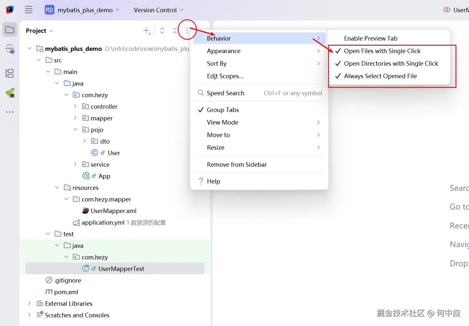Open the Project tool window folder icon
Screen dimensions: 469x326
click(x=10, y=30)
